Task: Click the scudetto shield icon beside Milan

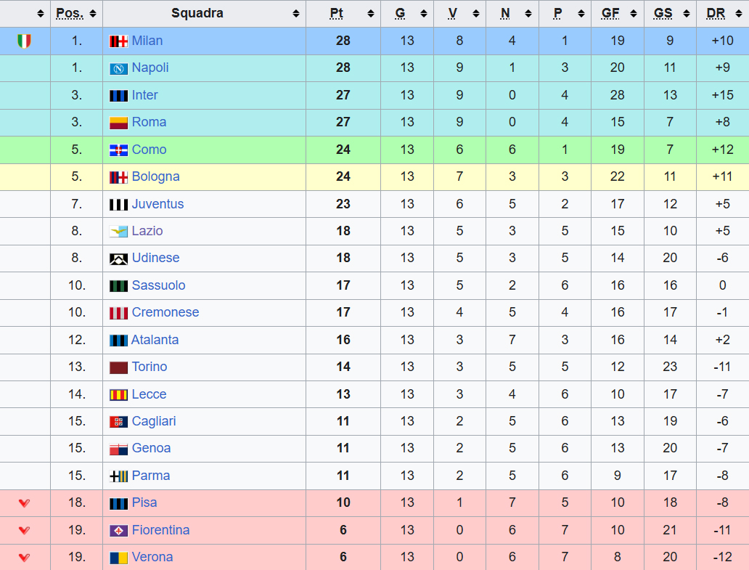Action: click(24, 41)
